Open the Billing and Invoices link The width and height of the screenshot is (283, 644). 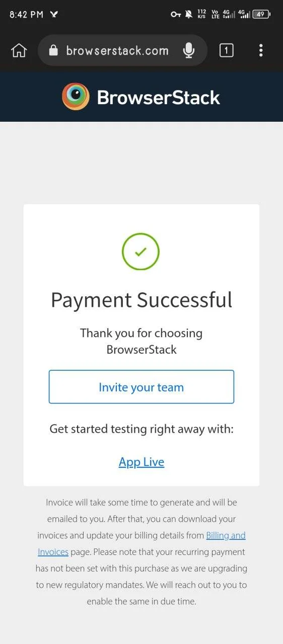[x=141, y=543]
